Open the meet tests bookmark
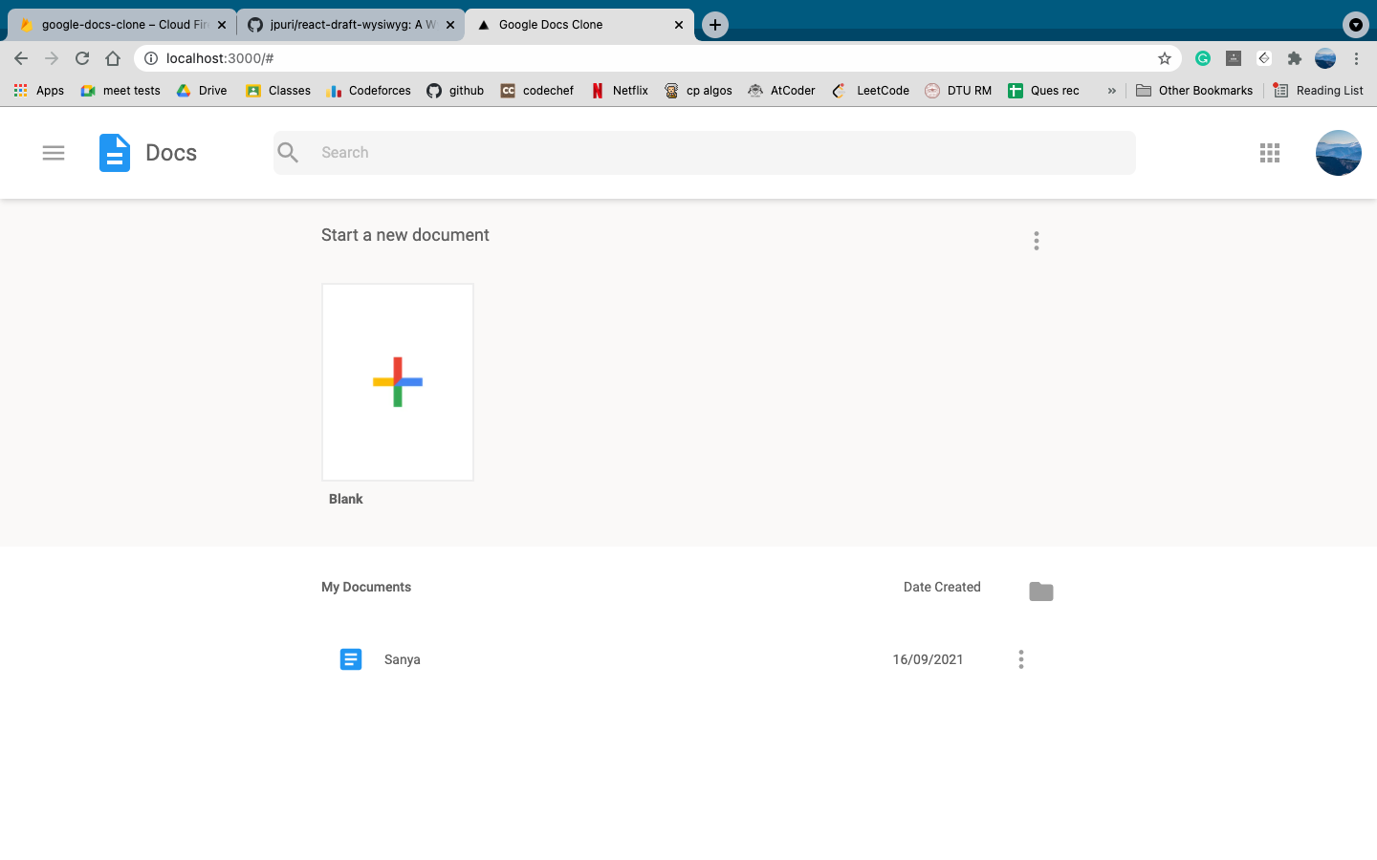The height and width of the screenshot is (860, 1377). click(120, 91)
